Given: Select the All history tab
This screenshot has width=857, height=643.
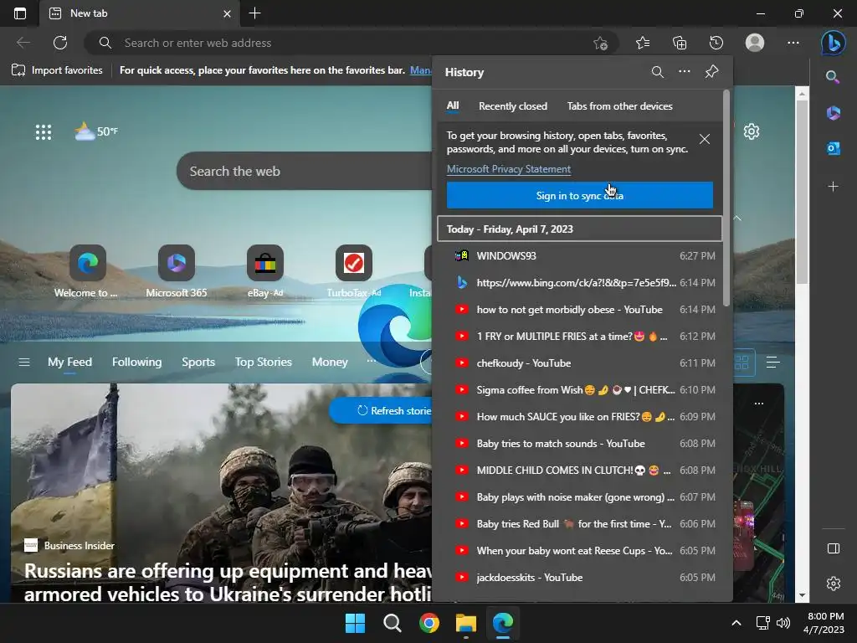Looking at the screenshot, I should (x=453, y=106).
